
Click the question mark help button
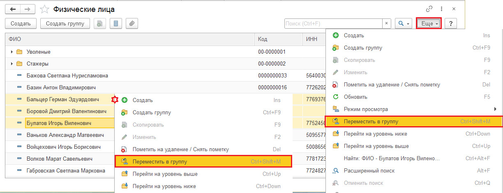click(x=451, y=24)
